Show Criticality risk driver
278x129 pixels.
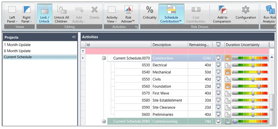[x=150, y=13]
